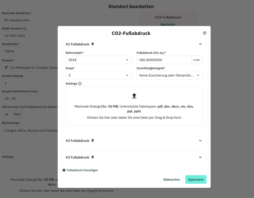Delete the #1 Fußabdruck entry via trash icon

click(93, 44)
